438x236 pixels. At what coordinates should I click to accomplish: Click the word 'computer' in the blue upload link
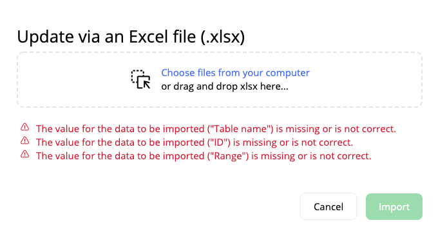tap(288, 73)
